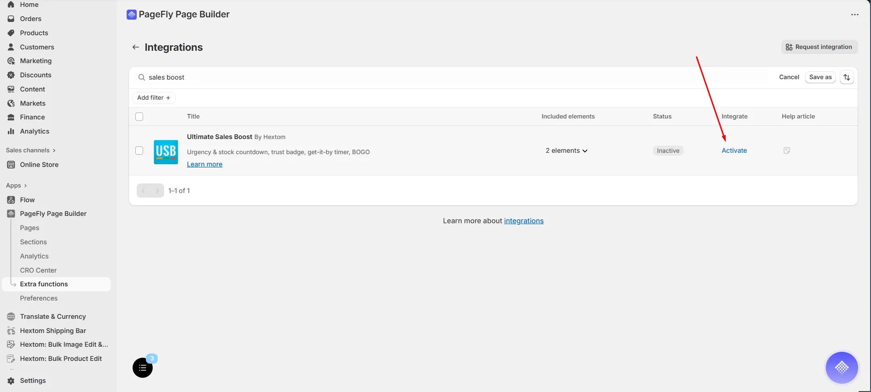Open the PageFly floating chat bubble
Viewport: 871px width, 392px height.
point(842,367)
